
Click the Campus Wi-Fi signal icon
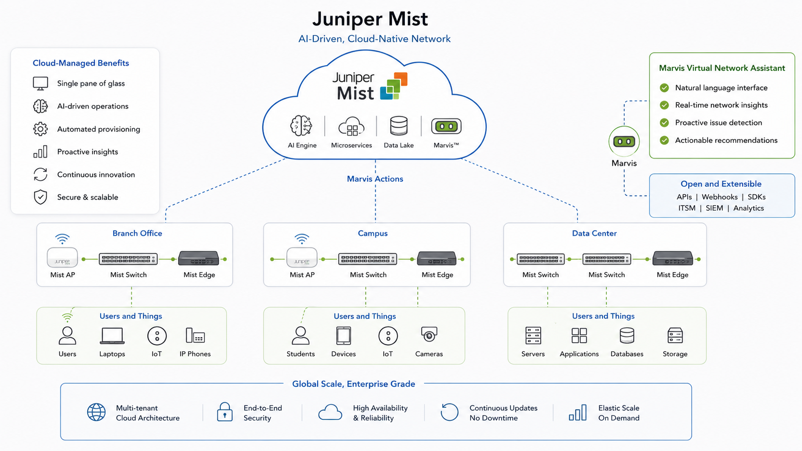302,239
